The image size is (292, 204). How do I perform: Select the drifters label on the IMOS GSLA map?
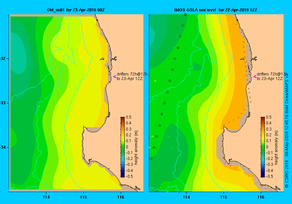coord(272,76)
